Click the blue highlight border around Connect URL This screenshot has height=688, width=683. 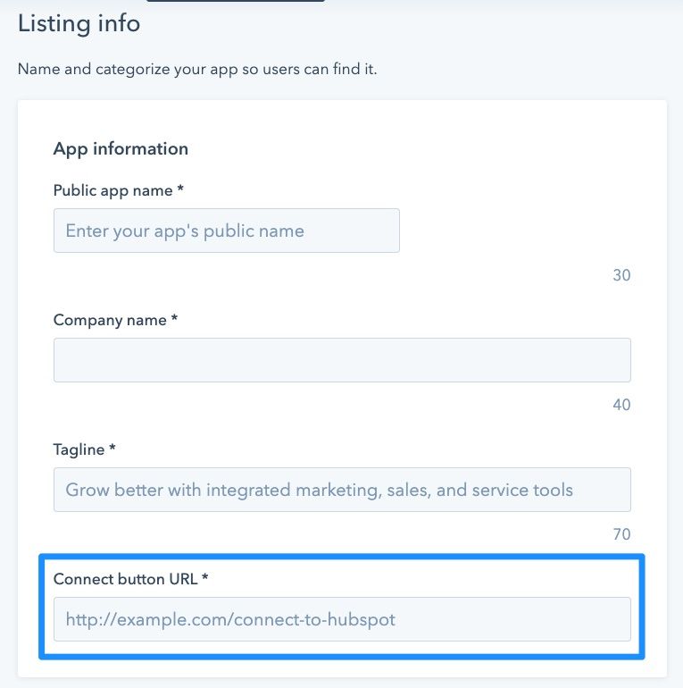pos(342,557)
